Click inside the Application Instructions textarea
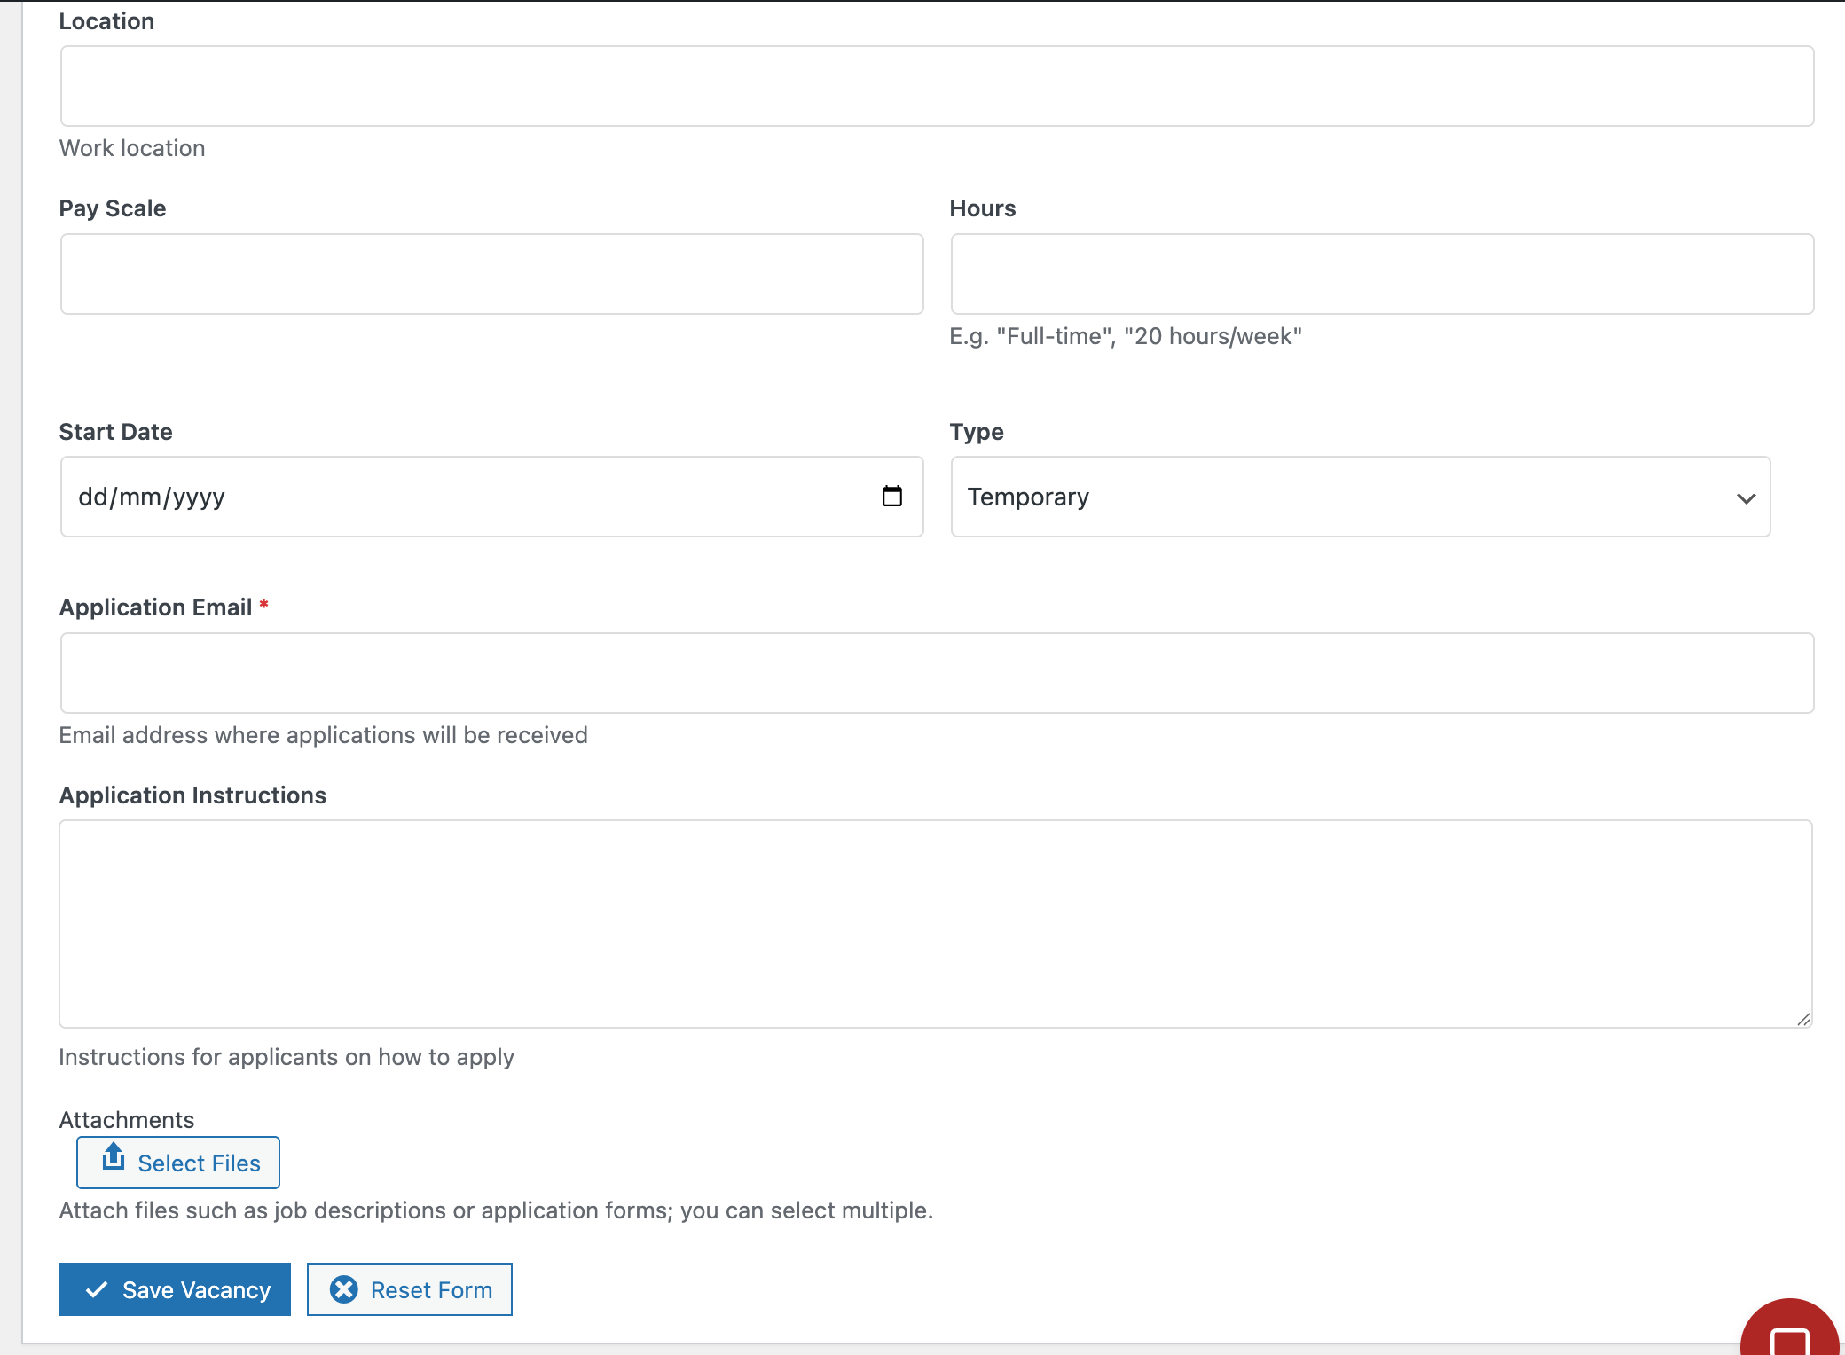 click(935, 923)
